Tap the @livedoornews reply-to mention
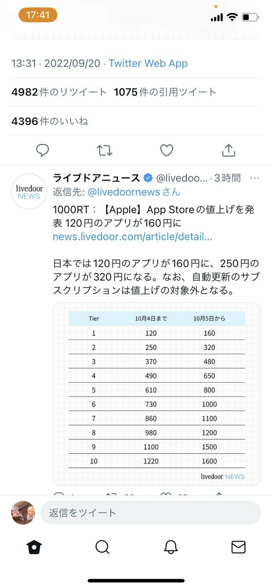The image size is (272, 588). (134, 192)
